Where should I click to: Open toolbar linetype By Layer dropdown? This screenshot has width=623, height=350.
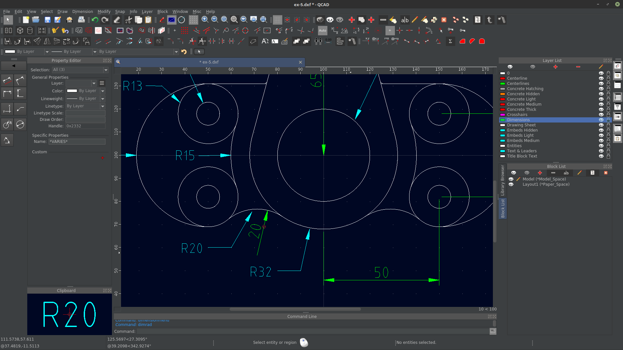point(139,52)
